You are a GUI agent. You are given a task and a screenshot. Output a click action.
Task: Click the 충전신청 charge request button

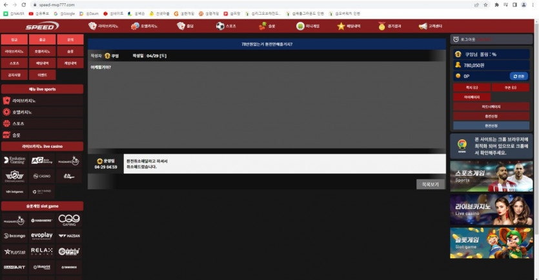click(x=491, y=116)
